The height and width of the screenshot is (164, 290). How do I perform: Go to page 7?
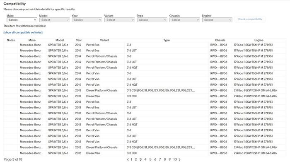point(160,159)
